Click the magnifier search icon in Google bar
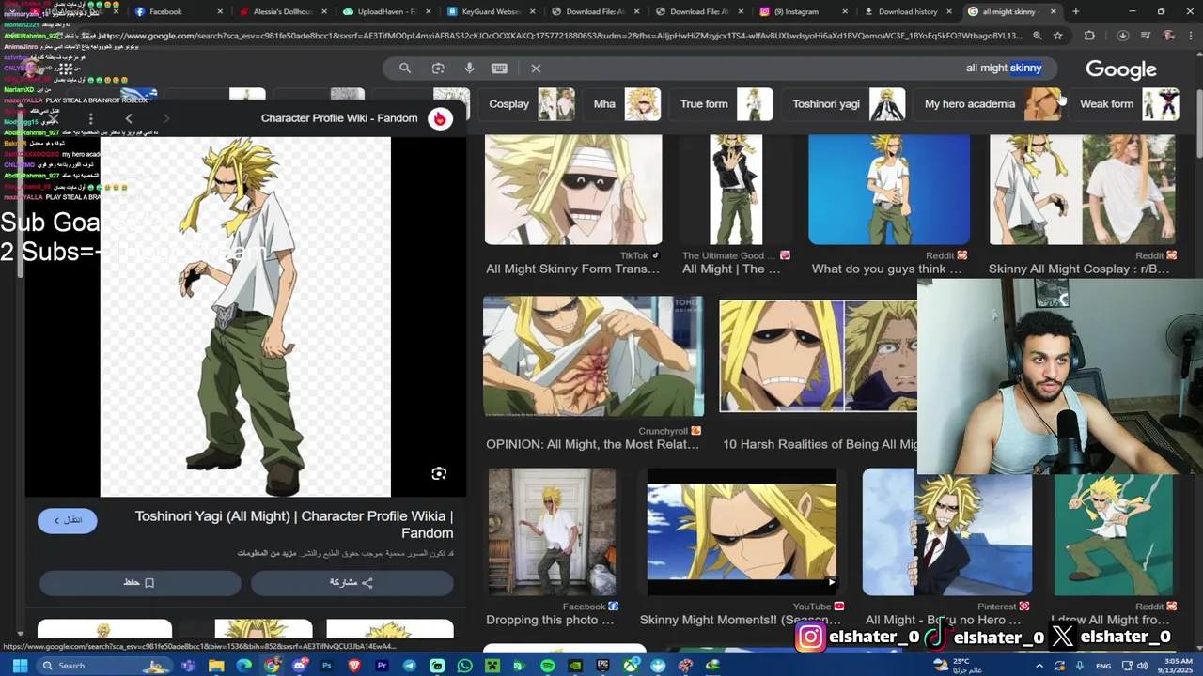Image resolution: width=1203 pixels, height=676 pixels. coord(405,69)
